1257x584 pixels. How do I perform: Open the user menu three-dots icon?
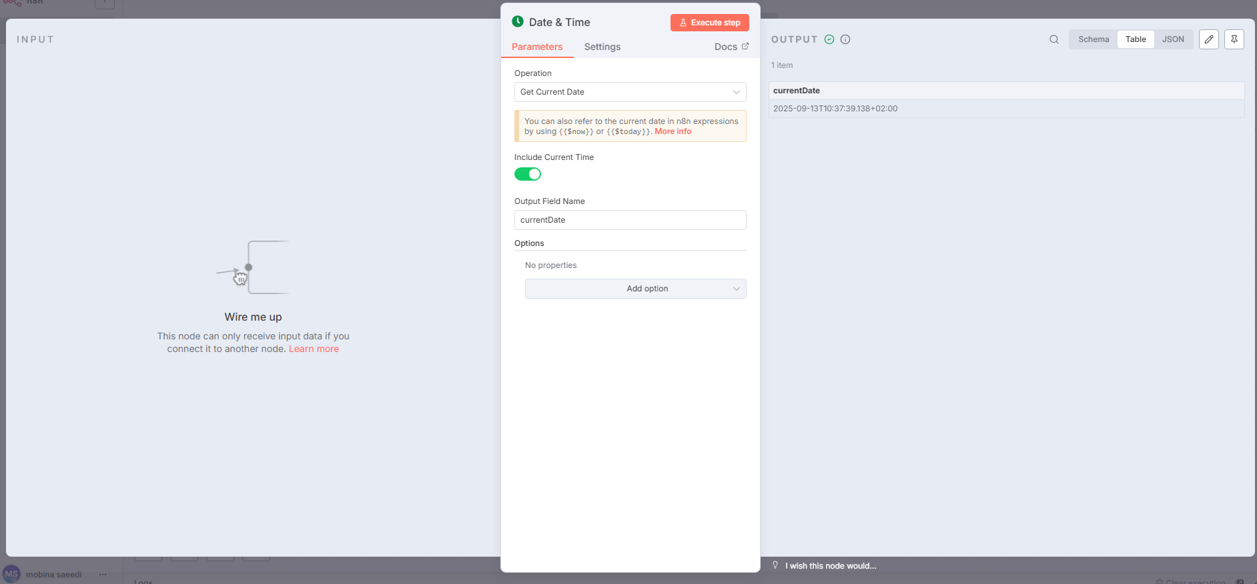(x=103, y=574)
